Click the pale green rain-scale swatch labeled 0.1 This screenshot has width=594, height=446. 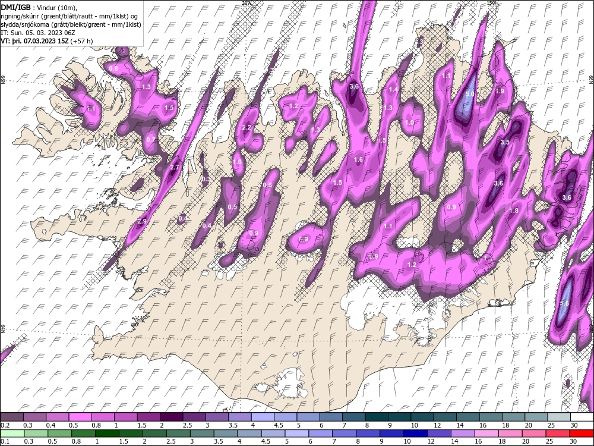click(x=12, y=434)
